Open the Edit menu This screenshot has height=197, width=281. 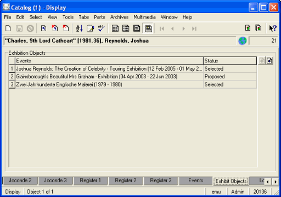point(20,17)
